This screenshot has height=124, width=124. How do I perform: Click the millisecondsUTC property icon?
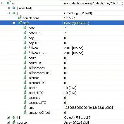pos(25,72)
